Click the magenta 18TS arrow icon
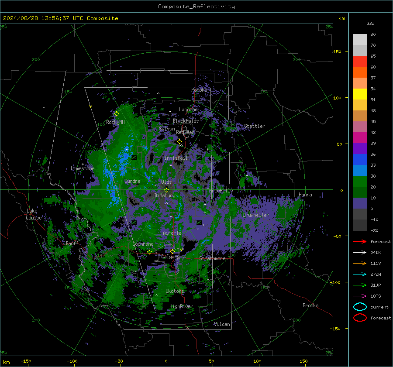393x367 pixels. point(360,296)
